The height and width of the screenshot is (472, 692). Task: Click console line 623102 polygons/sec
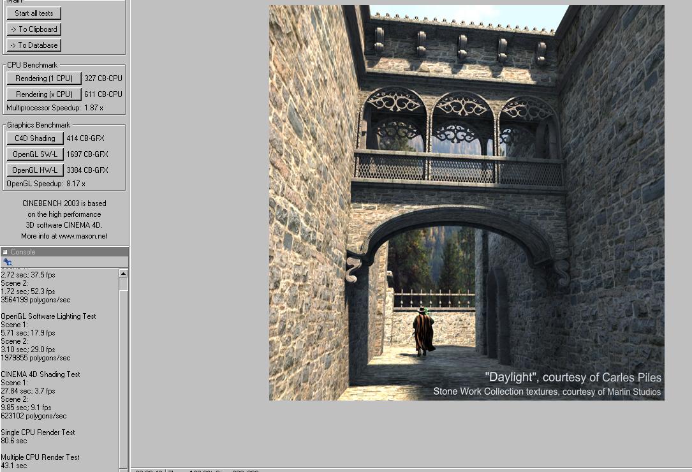click(34, 416)
